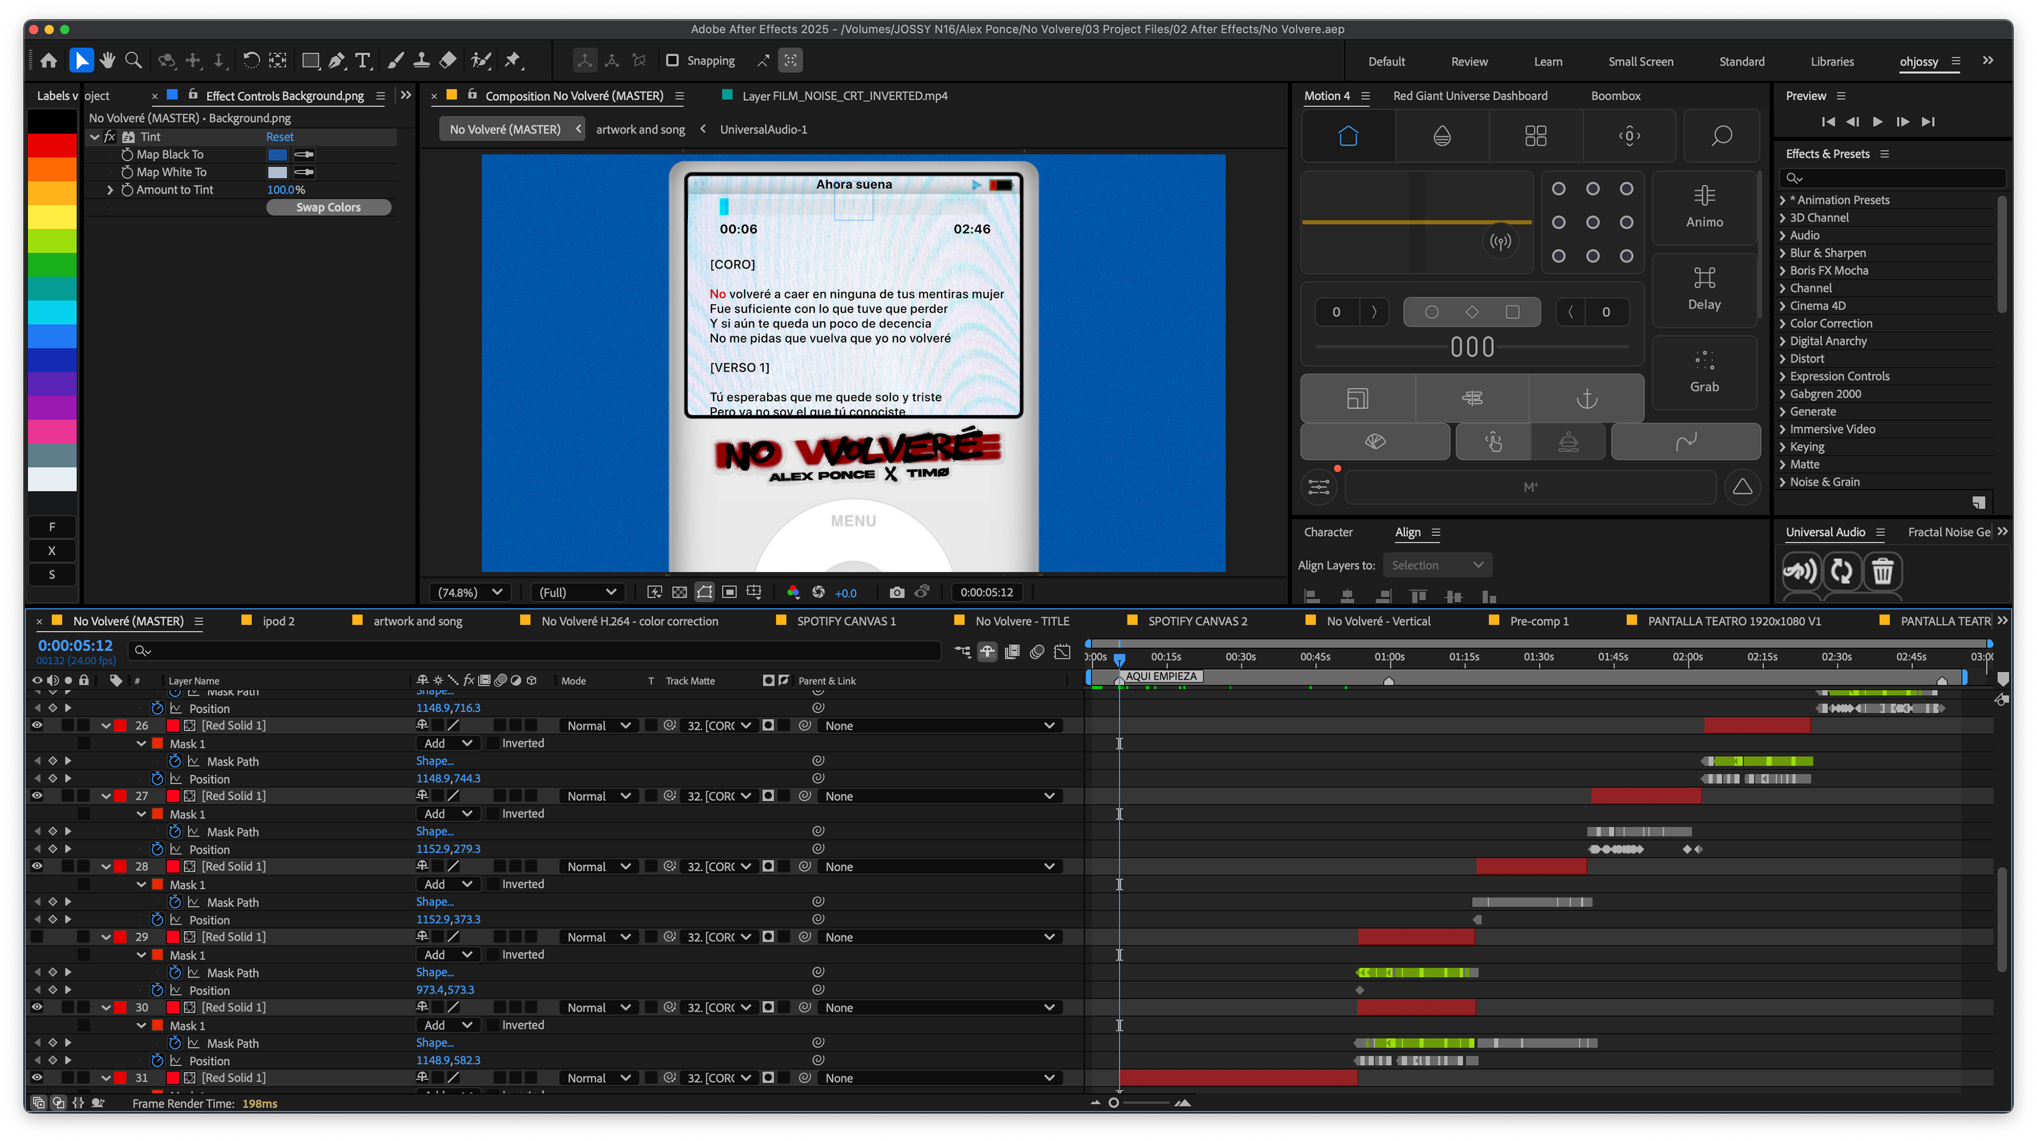This screenshot has width=2037, height=1141.
Task: Click the F label button
Action: [52, 527]
